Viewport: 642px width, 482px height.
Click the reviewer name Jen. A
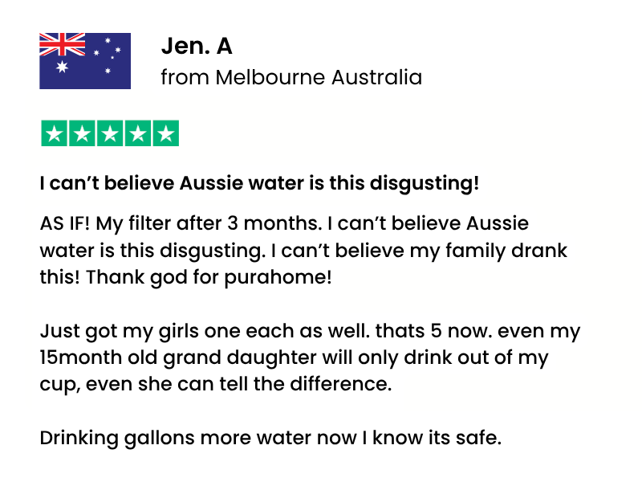click(197, 47)
